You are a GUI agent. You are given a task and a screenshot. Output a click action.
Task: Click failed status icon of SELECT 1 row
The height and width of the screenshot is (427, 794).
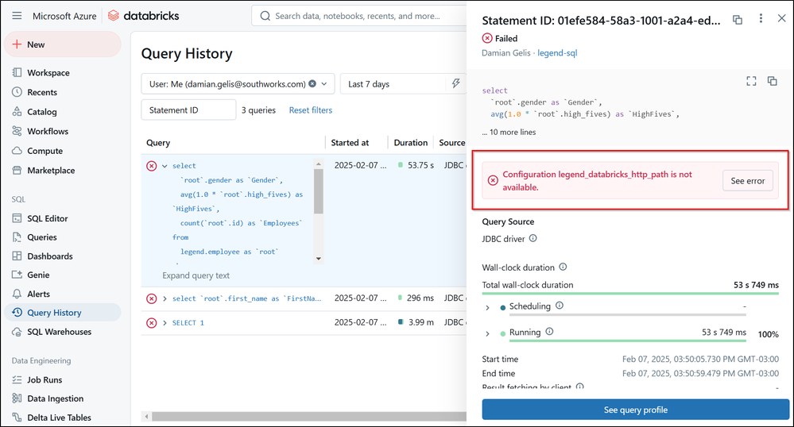click(151, 323)
